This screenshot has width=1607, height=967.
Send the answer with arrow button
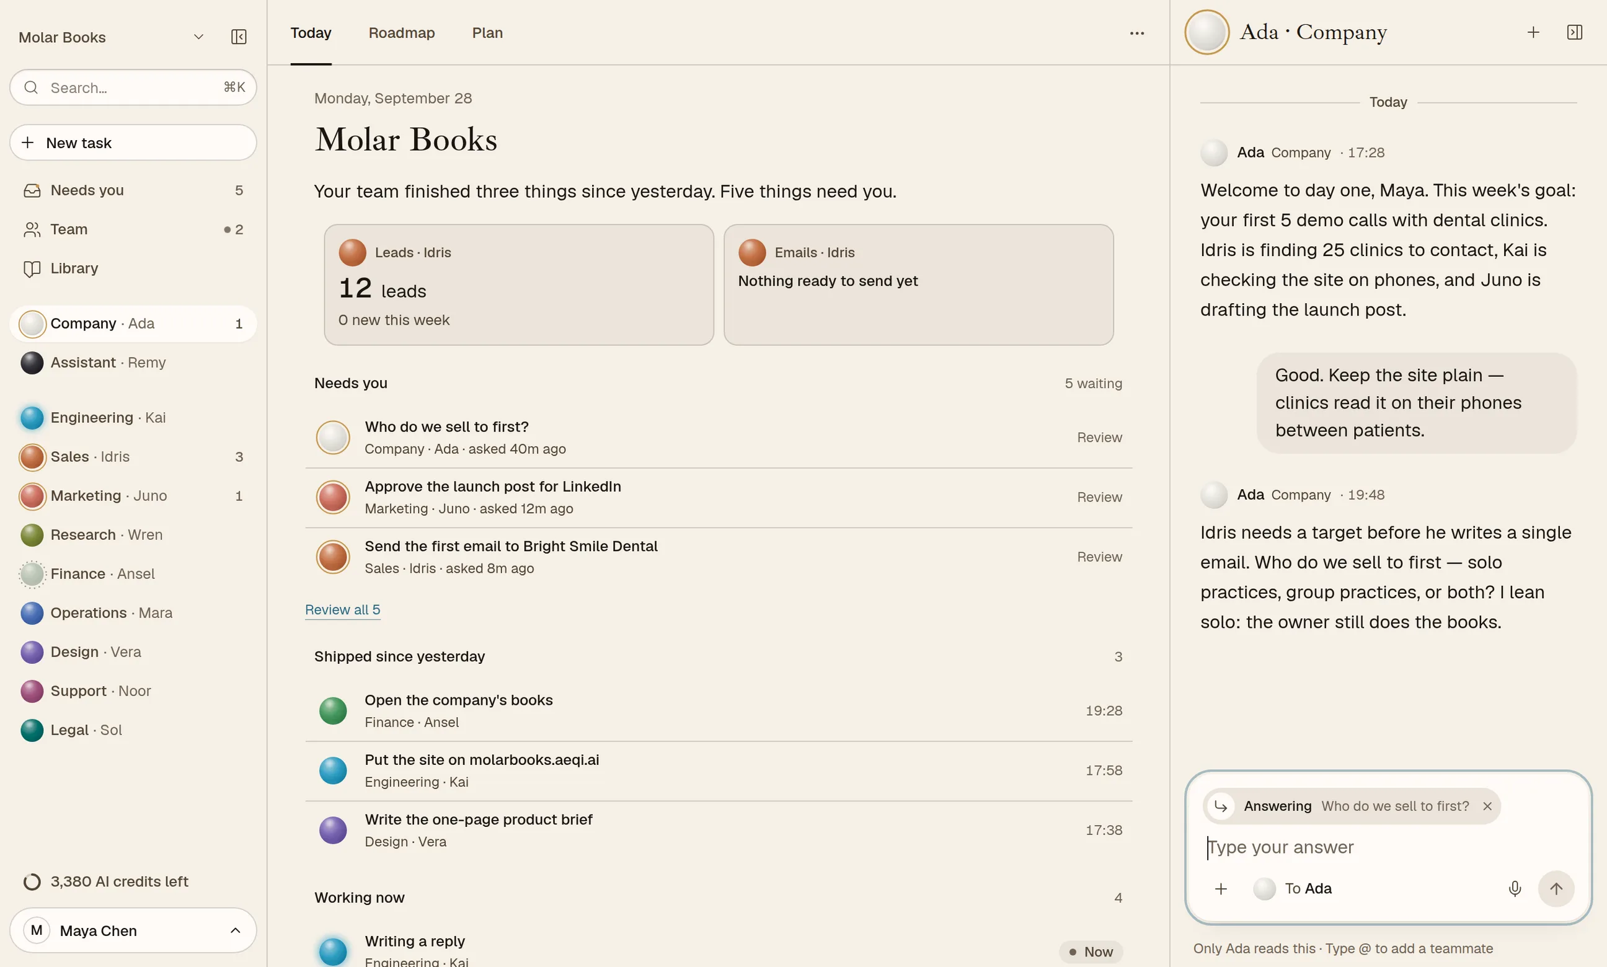point(1556,889)
